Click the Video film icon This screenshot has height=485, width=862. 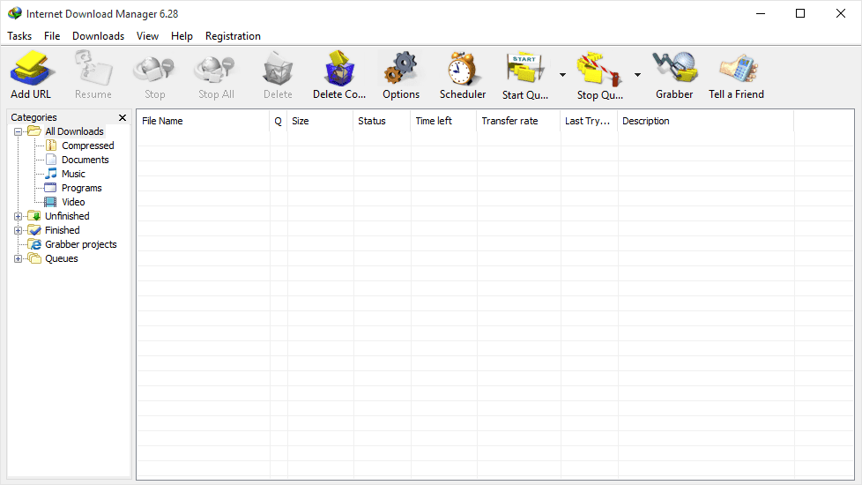(50, 202)
